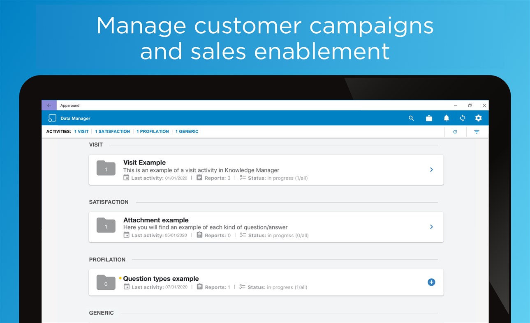The image size is (530, 323).
Task: Click calendar icon in Attachment example row
Action: [127, 235]
